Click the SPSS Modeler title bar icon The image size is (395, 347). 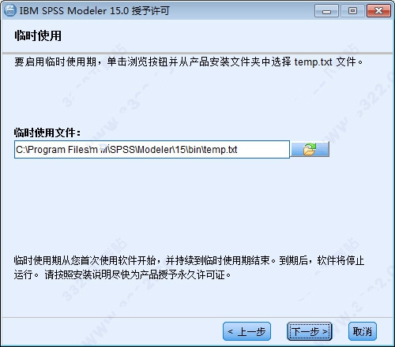click(9, 10)
